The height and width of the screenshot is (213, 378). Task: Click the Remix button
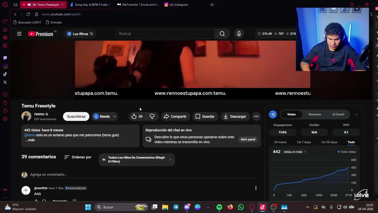point(102,117)
